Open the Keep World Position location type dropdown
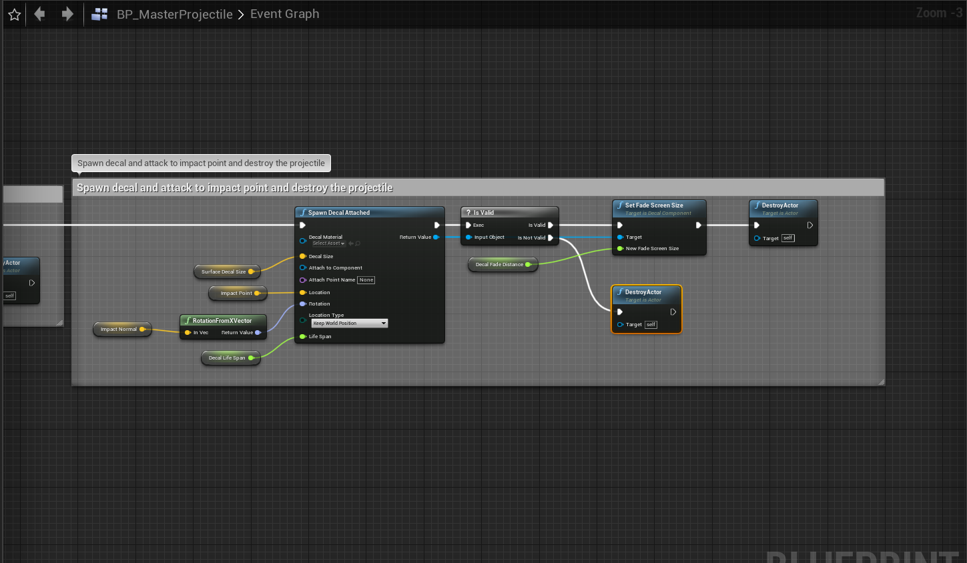Screen dimensions: 967x563 (349, 324)
